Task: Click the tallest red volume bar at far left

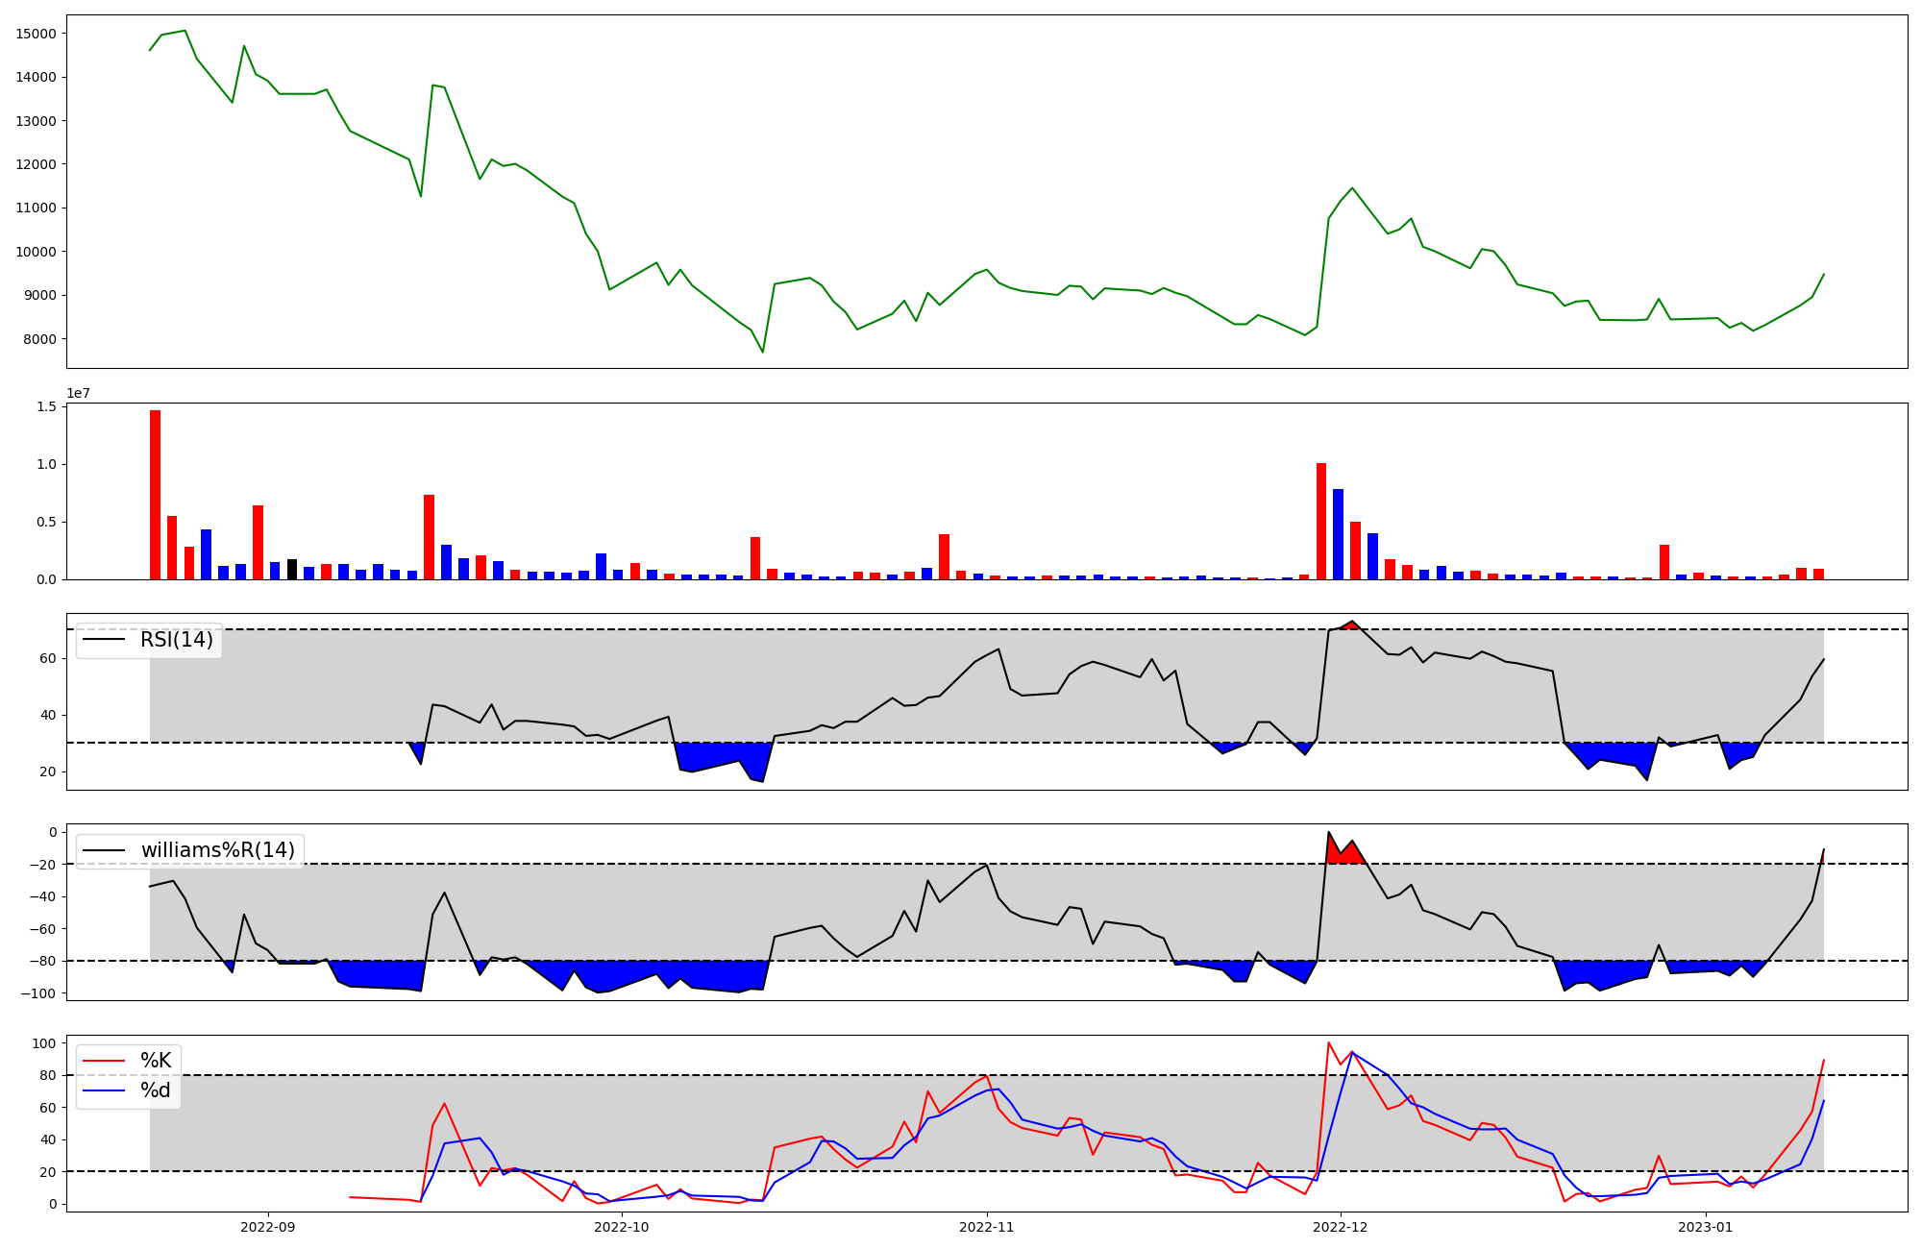Action: [x=155, y=495]
